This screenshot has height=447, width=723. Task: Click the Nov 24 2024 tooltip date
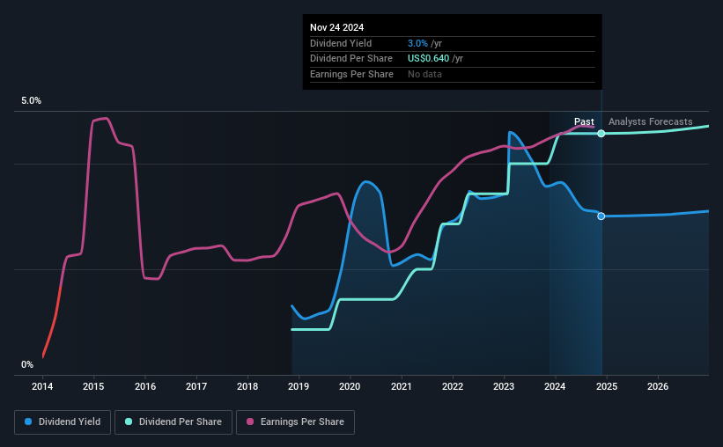click(x=336, y=27)
